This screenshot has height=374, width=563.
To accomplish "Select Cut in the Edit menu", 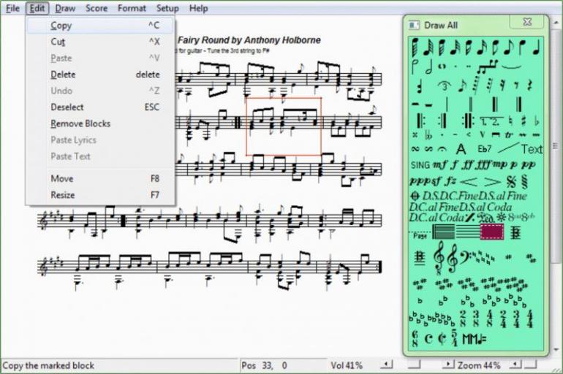I will (100, 42).
